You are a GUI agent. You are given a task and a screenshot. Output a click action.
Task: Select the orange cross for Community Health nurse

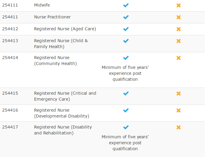coord(178,58)
